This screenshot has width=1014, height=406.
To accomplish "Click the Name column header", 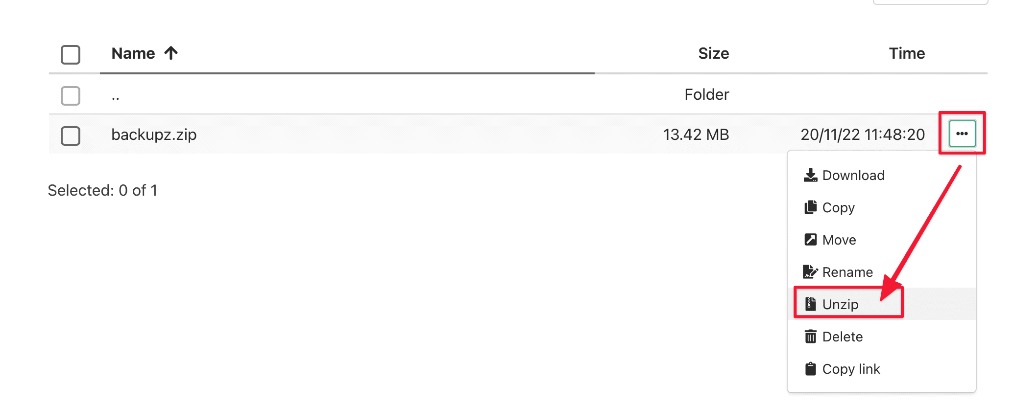I will point(133,53).
